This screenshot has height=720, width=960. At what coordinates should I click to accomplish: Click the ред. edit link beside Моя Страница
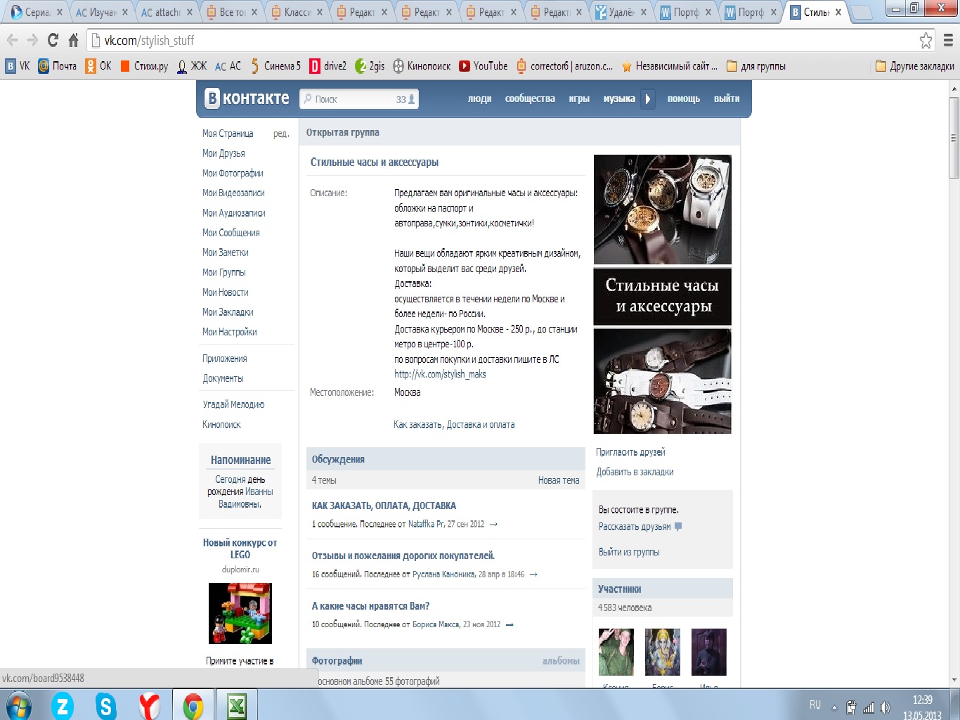(x=281, y=134)
